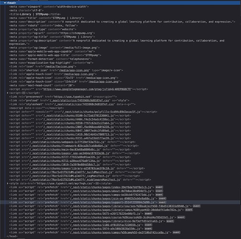241x239 pixels.
Task: Select the title element line
Action: point(35,14)
